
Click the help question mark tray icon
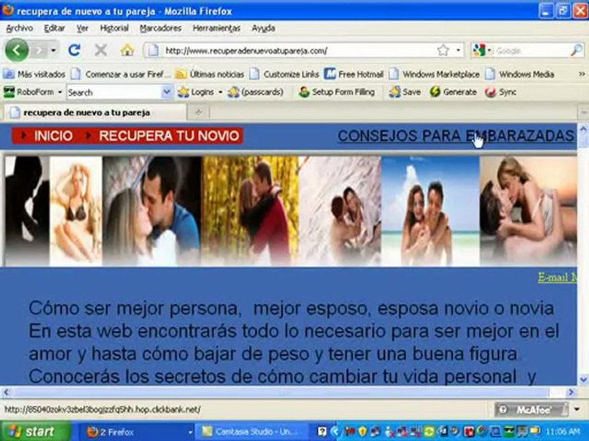click(322, 432)
